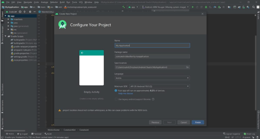Viewport: 260px width, 139px height.
Task: Expand the manifests folder in the project tree
Action: point(9,19)
